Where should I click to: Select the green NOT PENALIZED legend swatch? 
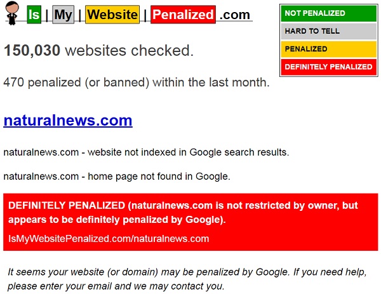[x=328, y=13]
